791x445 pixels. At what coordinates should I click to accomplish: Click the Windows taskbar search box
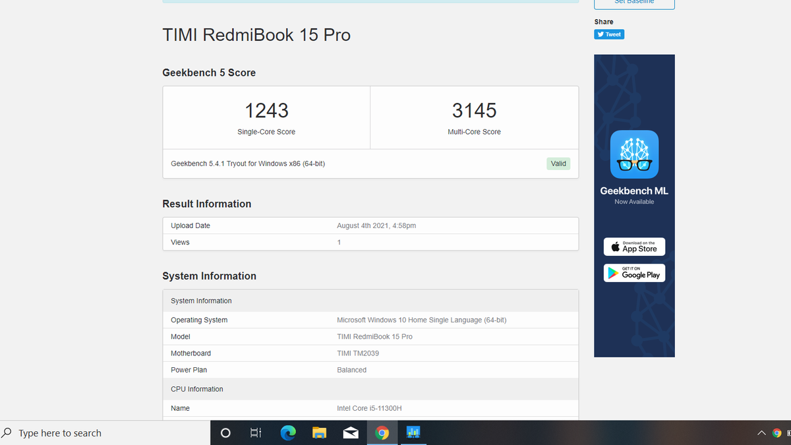point(105,433)
